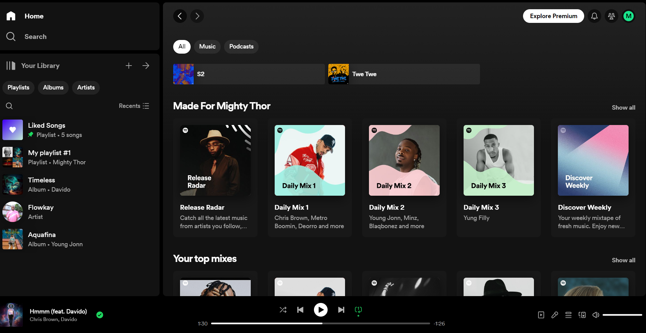The width and height of the screenshot is (646, 333).
Task: Toggle the Now Playing view icon
Action: click(x=541, y=315)
